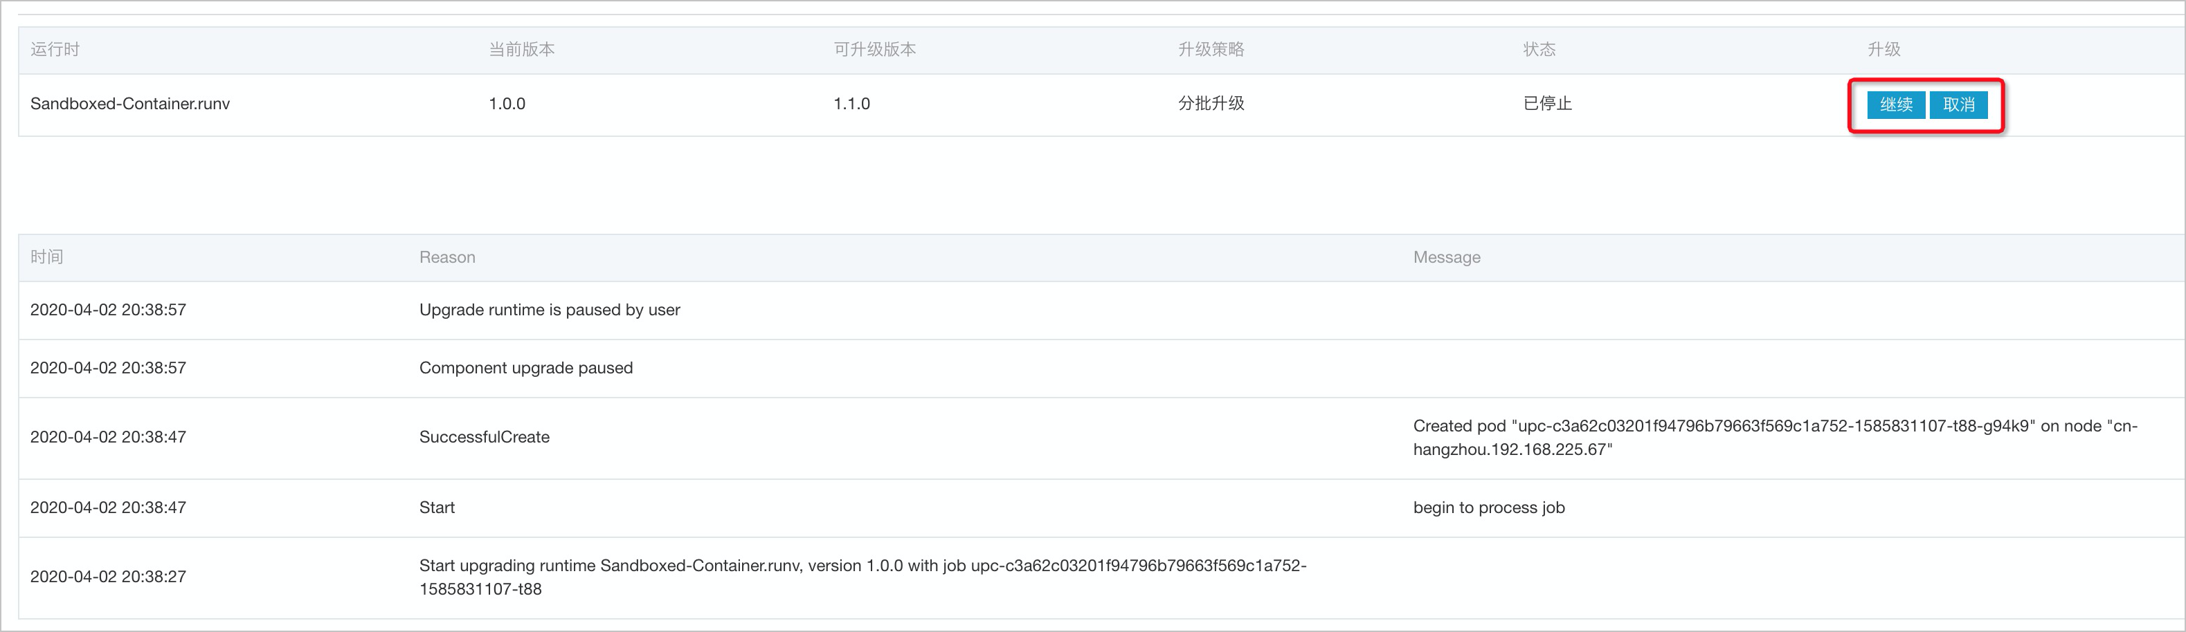The height and width of the screenshot is (632, 2186).
Task: Click the 时间 column header
Action: (46, 257)
